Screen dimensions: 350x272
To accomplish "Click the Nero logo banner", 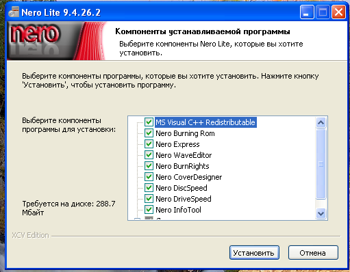I will tap(57, 41).
